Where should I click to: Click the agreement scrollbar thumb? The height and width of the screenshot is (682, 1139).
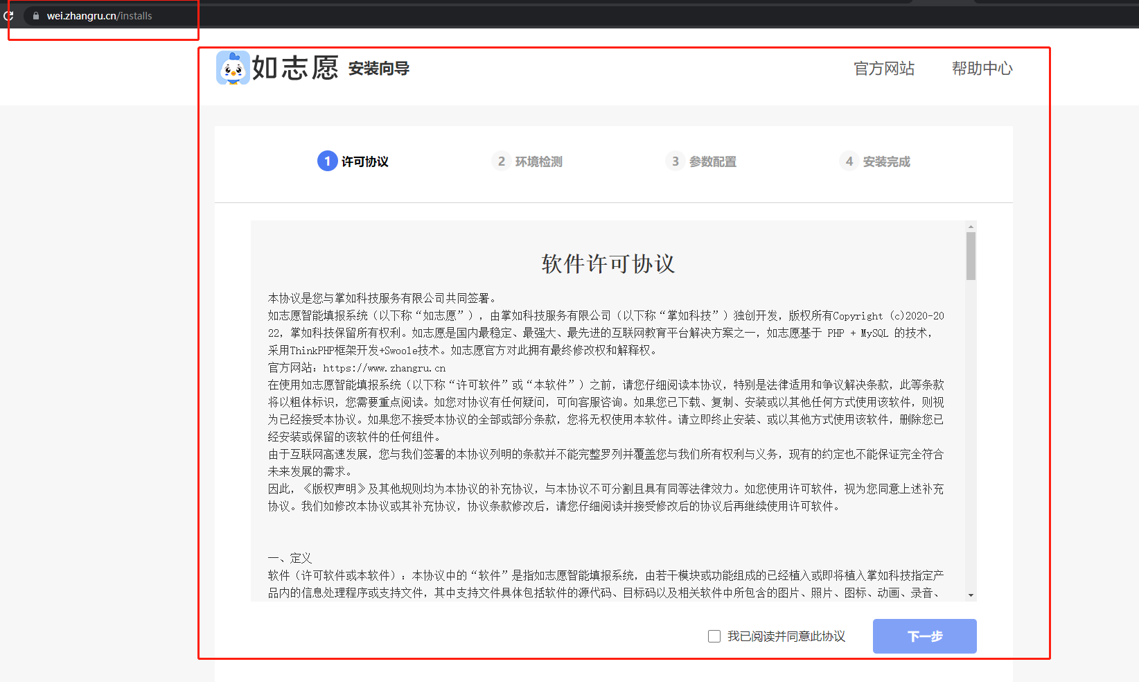pyautogui.click(x=971, y=256)
